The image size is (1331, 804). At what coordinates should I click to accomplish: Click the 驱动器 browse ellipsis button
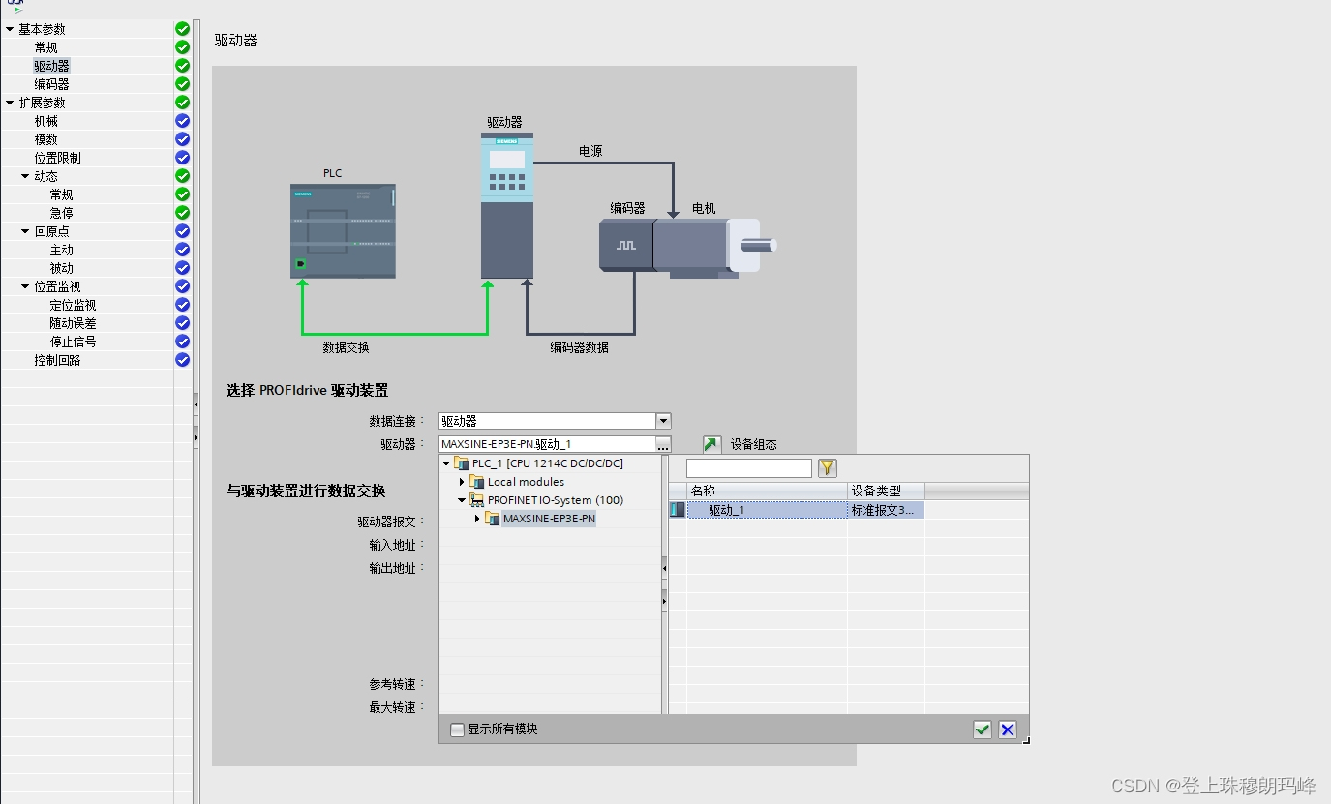(663, 444)
